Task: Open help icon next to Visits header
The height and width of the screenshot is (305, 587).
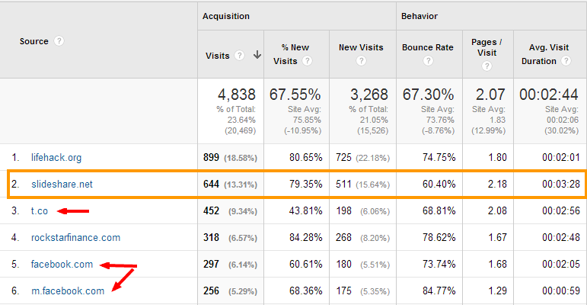Action: pyautogui.click(x=239, y=56)
